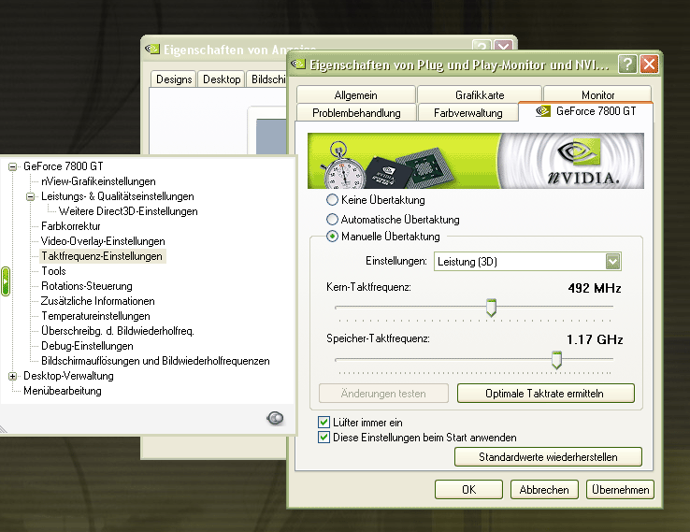Select Manuelle Übertaktung radio button

pyautogui.click(x=332, y=237)
